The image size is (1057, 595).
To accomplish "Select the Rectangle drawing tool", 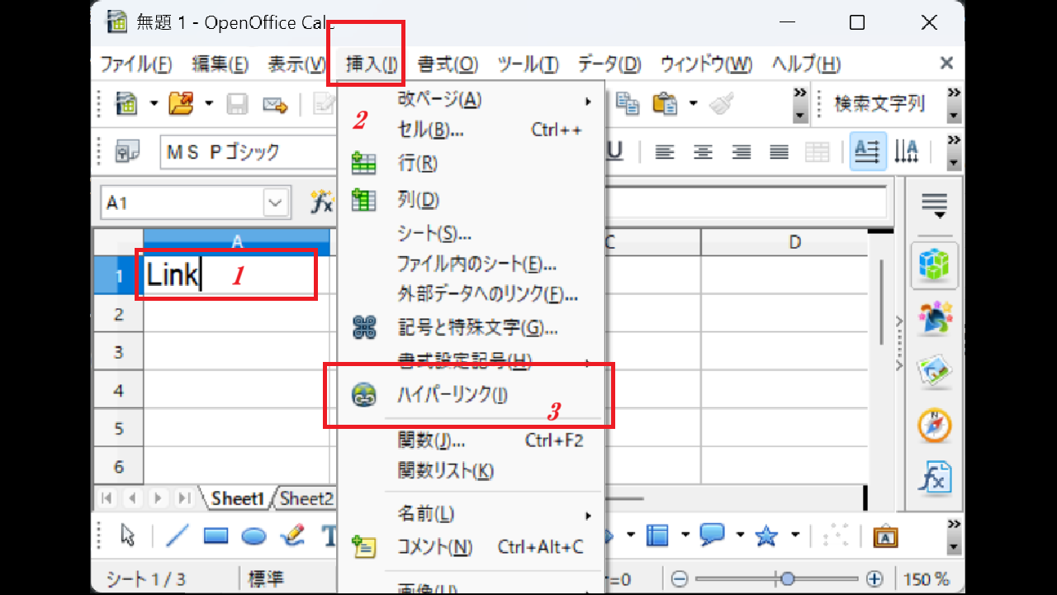I will (216, 536).
